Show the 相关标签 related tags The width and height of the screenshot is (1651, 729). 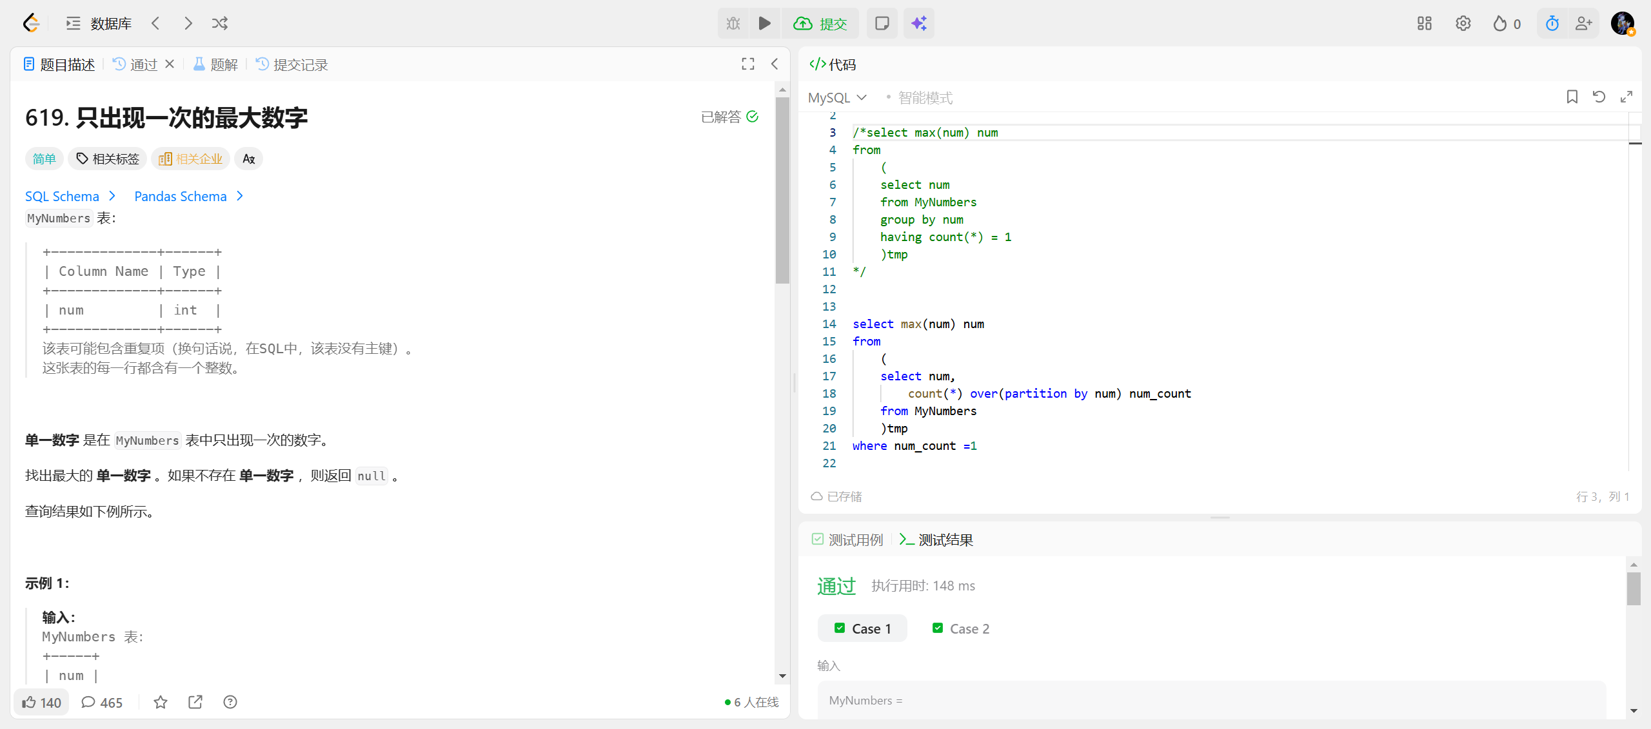click(108, 159)
